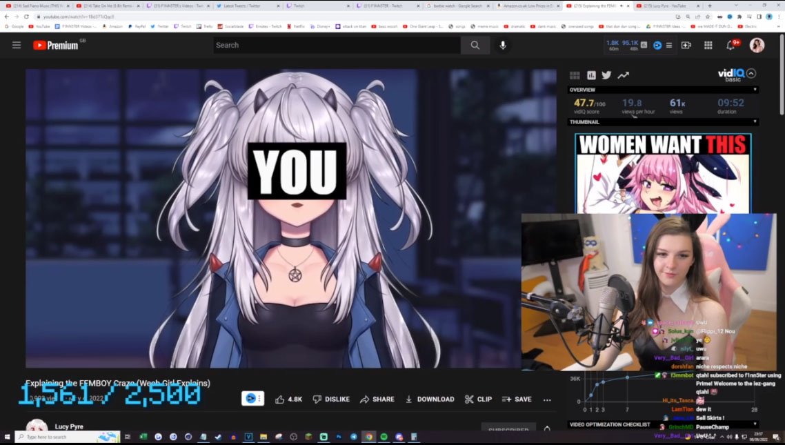Select the vidIQ panel grid view icon
This screenshot has height=445, width=785.
pos(575,75)
